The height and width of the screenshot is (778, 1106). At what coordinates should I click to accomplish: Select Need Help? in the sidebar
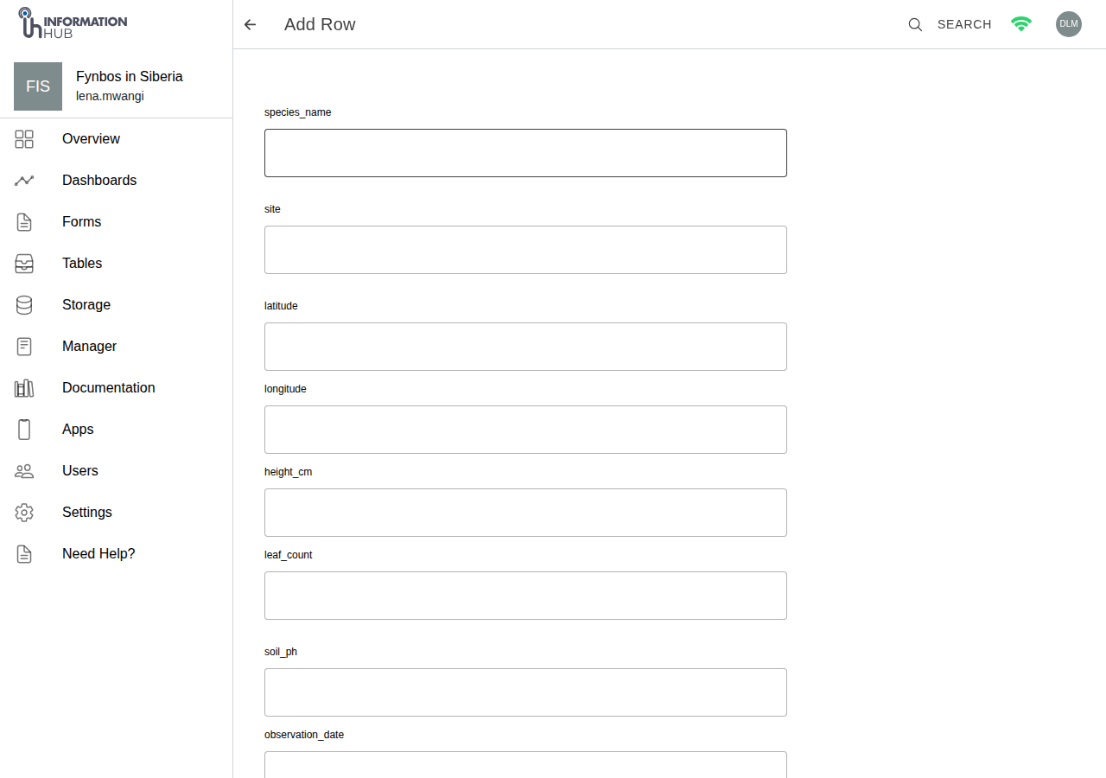(99, 554)
